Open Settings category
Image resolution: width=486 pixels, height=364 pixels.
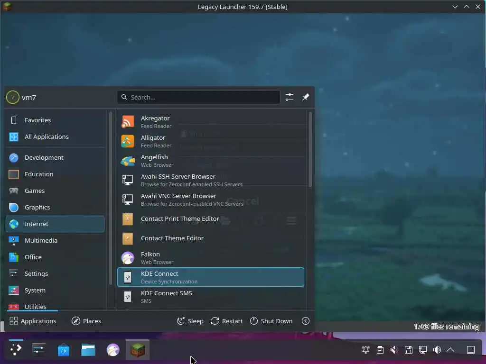coord(55,273)
